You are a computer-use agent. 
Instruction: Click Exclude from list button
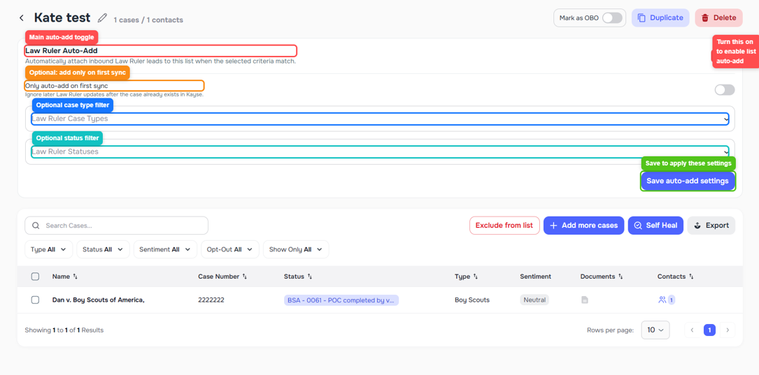(504, 225)
